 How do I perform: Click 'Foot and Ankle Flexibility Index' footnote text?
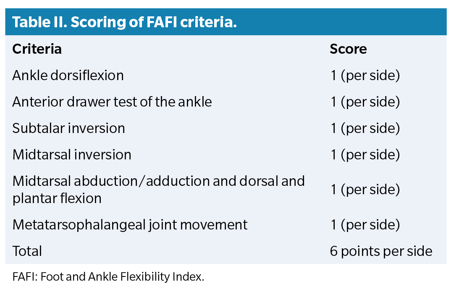122,277
